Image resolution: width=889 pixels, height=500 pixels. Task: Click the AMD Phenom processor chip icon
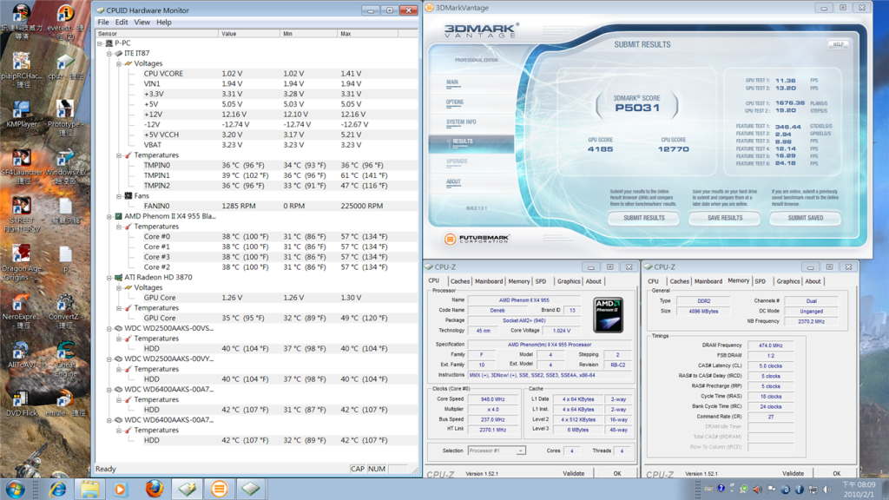[118, 216]
